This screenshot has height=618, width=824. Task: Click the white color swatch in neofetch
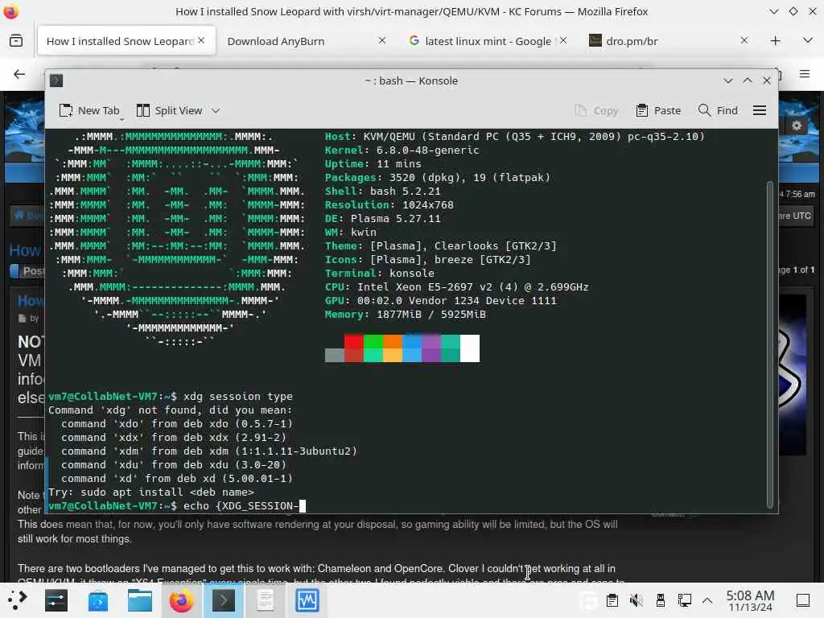click(470, 348)
